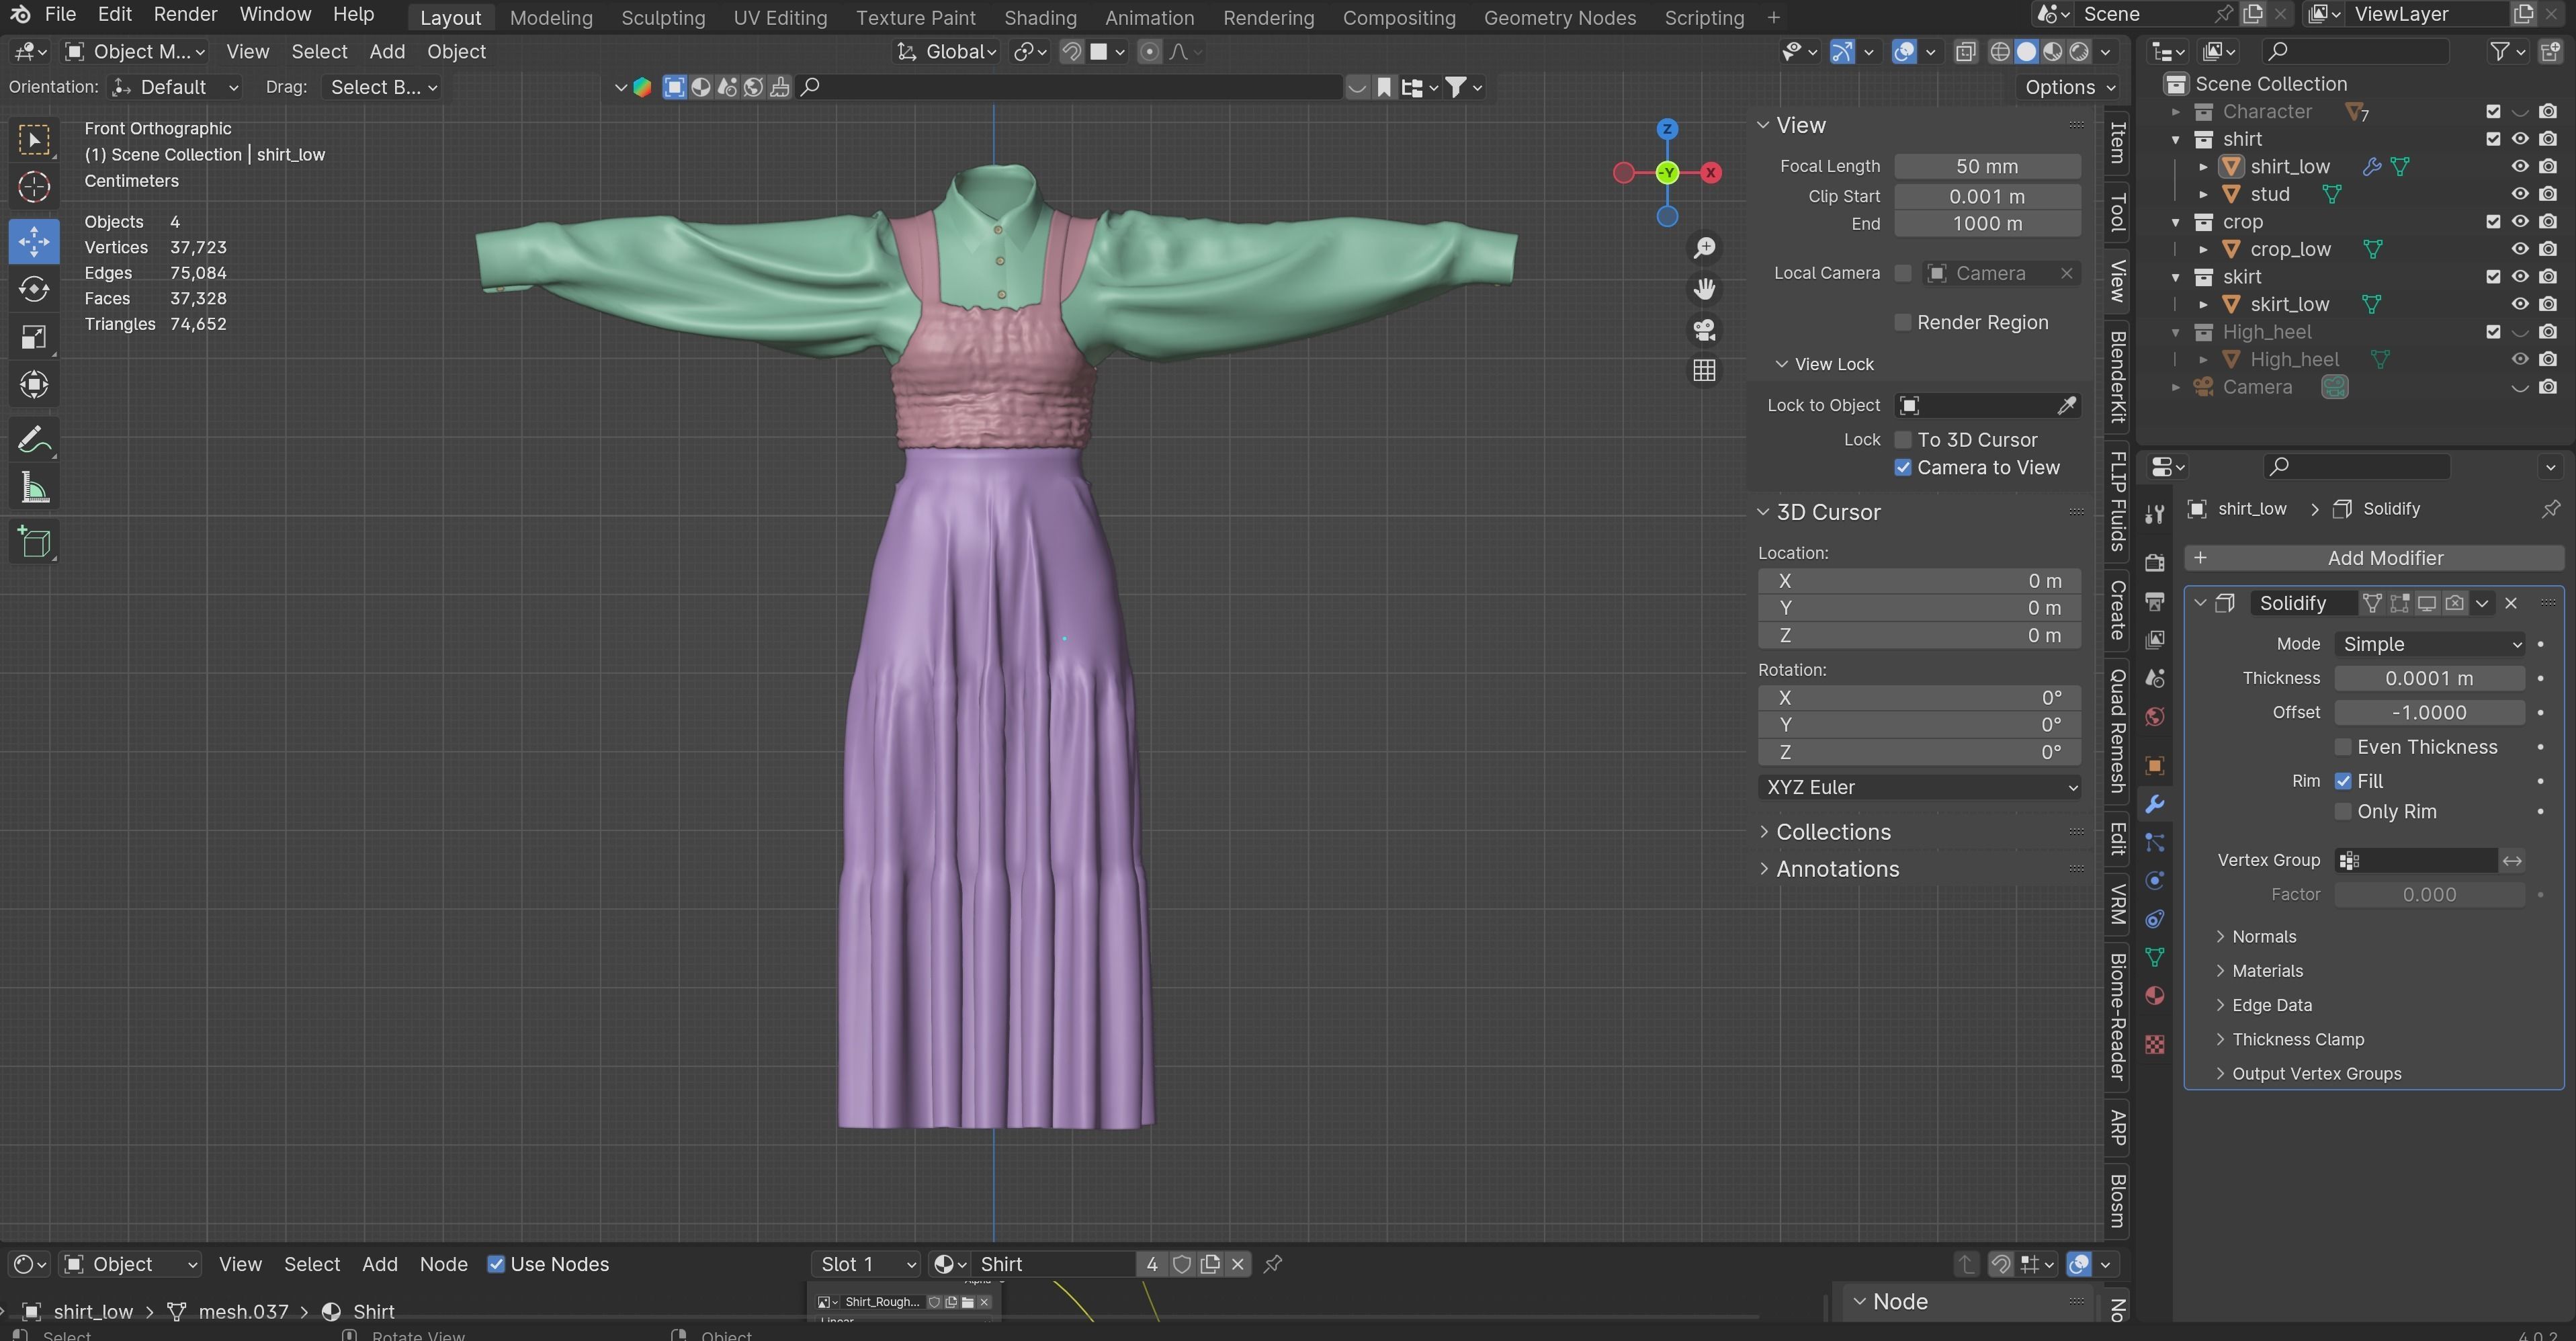Hide shirt_low in viewport via eye icon
Image resolution: width=2576 pixels, height=1341 pixels.
2520,166
